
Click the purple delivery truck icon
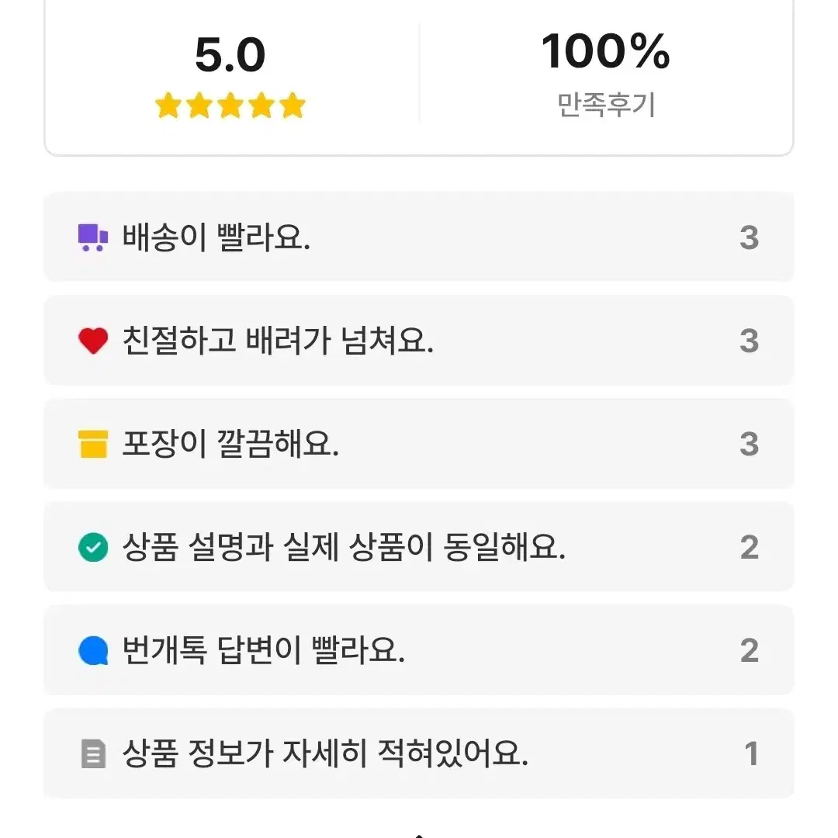(93, 238)
